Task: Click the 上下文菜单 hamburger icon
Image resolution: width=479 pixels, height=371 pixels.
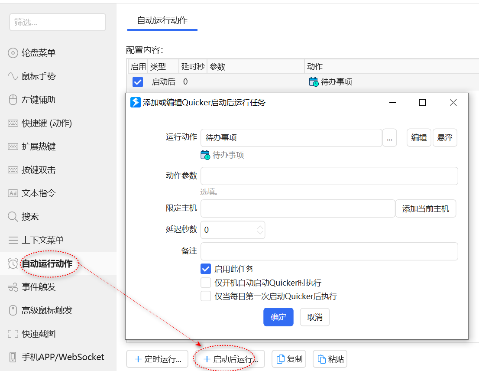Action: (13, 240)
